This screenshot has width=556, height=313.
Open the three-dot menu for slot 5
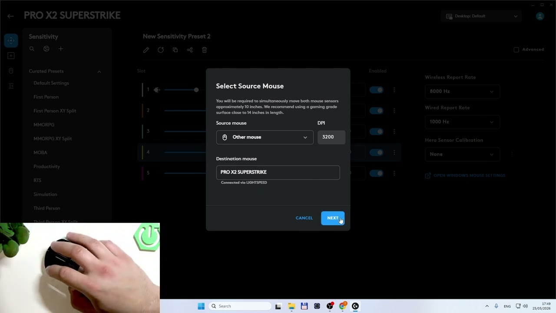tap(394, 173)
